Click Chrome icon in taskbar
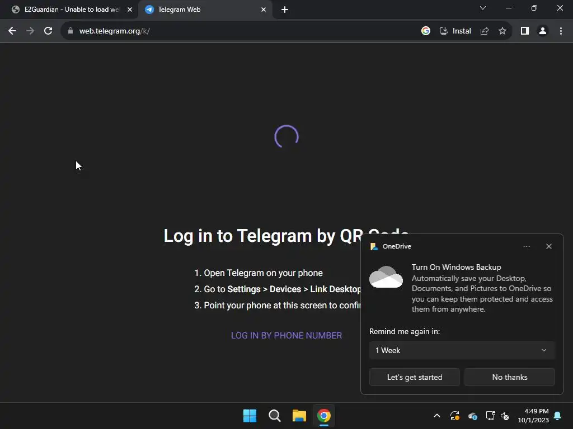The image size is (573, 429). click(324, 416)
